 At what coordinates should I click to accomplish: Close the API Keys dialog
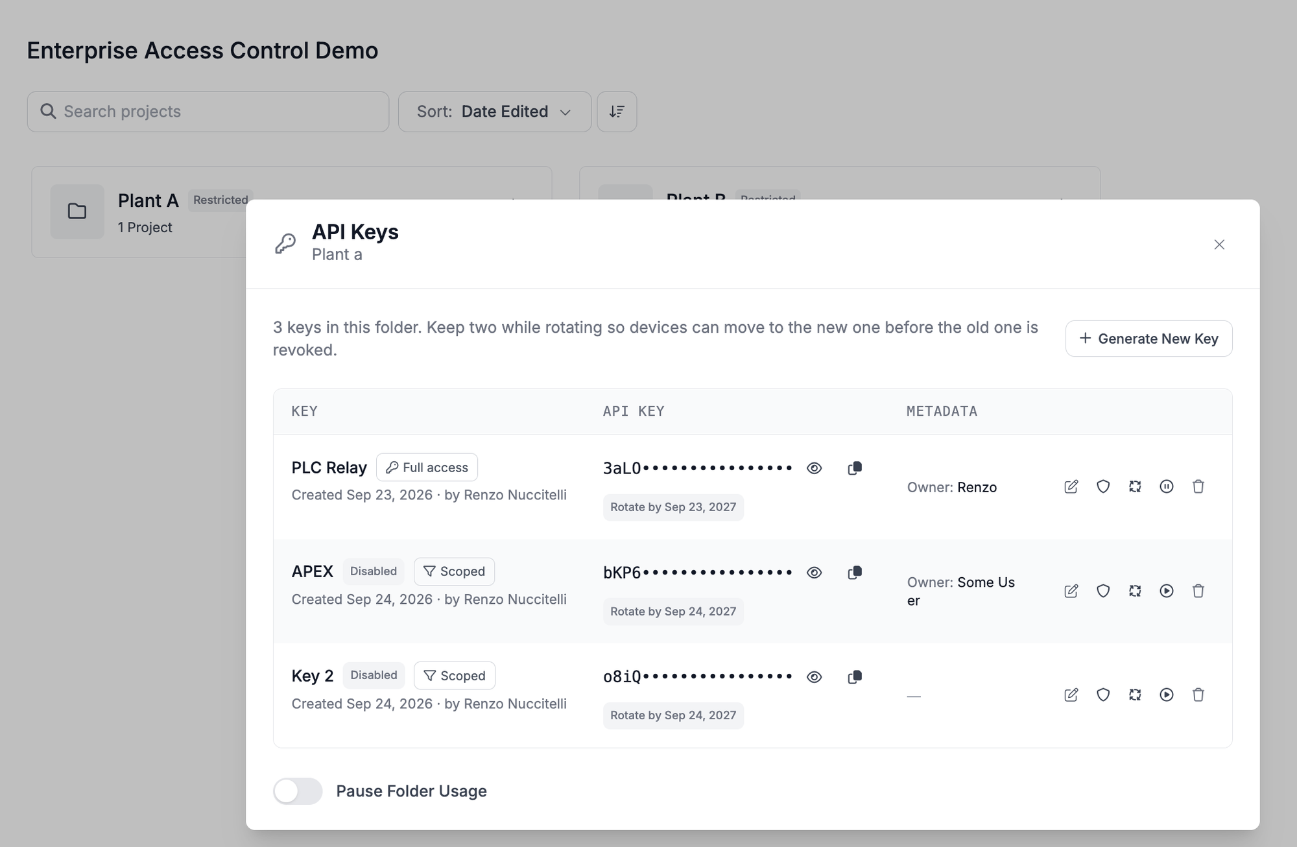(1219, 245)
